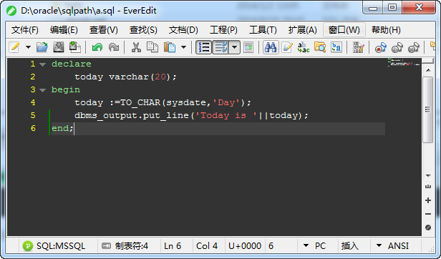The height and width of the screenshot is (259, 441).
Task: Paste from clipboard icon
Action: (x=170, y=47)
